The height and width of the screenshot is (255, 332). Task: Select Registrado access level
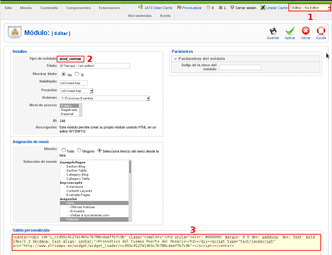tap(69, 110)
